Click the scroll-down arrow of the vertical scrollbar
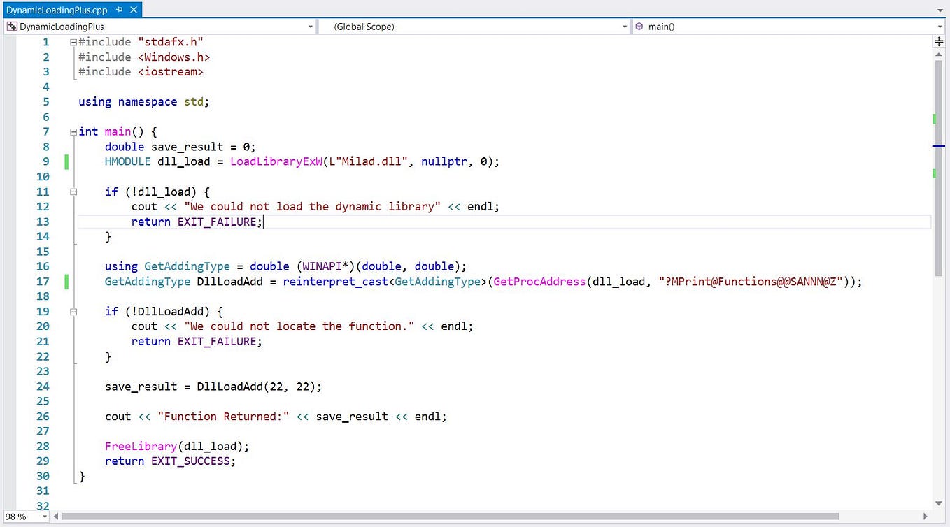 pos(938,503)
